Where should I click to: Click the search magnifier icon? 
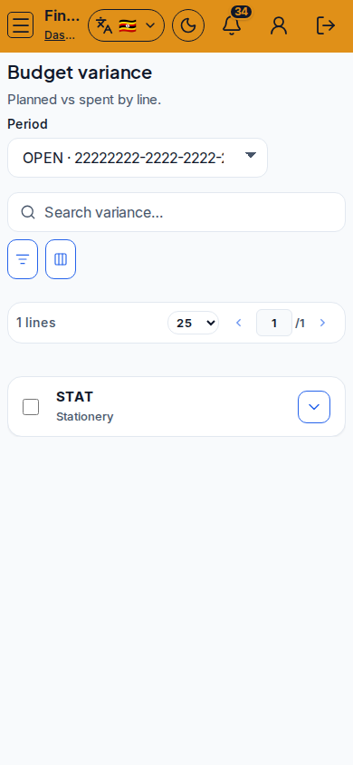click(28, 212)
